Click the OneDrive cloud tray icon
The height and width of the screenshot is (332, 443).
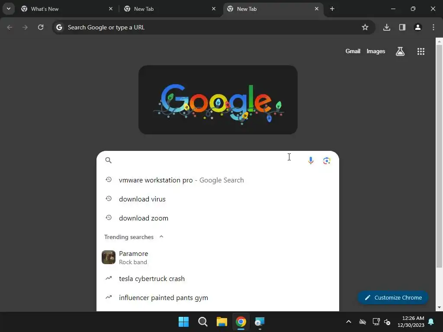tap(363, 322)
